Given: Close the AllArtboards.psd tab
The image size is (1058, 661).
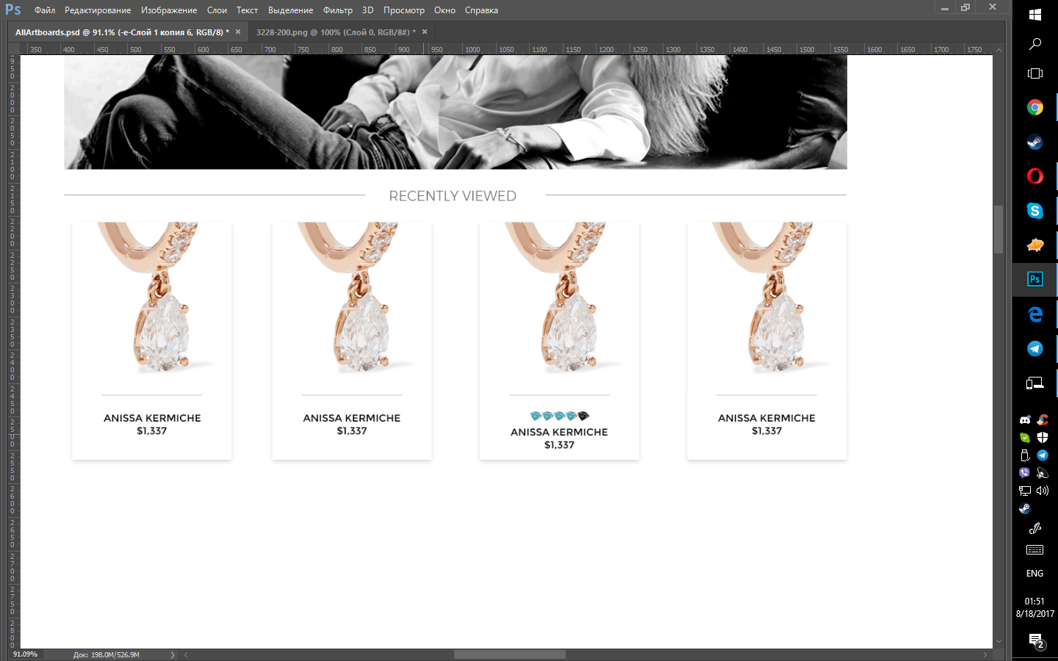Looking at the screenshot, I should [238, 32].
